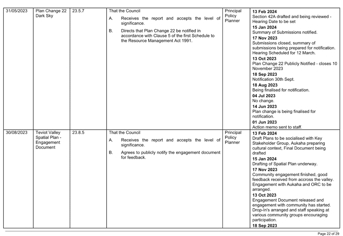
Task: Click recommendation B about Plan Change 22 notification
Action: pos(168,35)
